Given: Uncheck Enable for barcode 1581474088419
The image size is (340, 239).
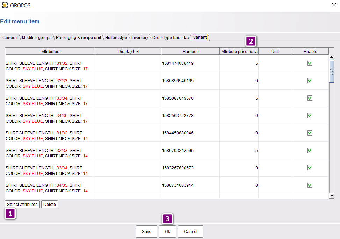Looking at the screenshot, I should coord(310,63).
